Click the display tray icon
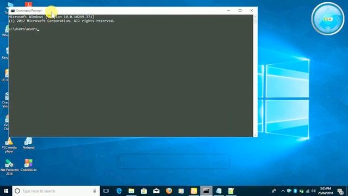 [x=289, y=191]
